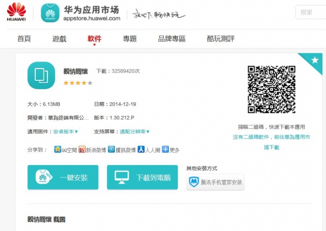326x231 pixels.
Task: Click the 华为应用市场 title
Action: tap(91, 10)
